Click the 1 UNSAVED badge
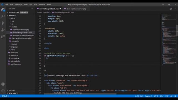The image size is (178, 100). tap(24, 12)
